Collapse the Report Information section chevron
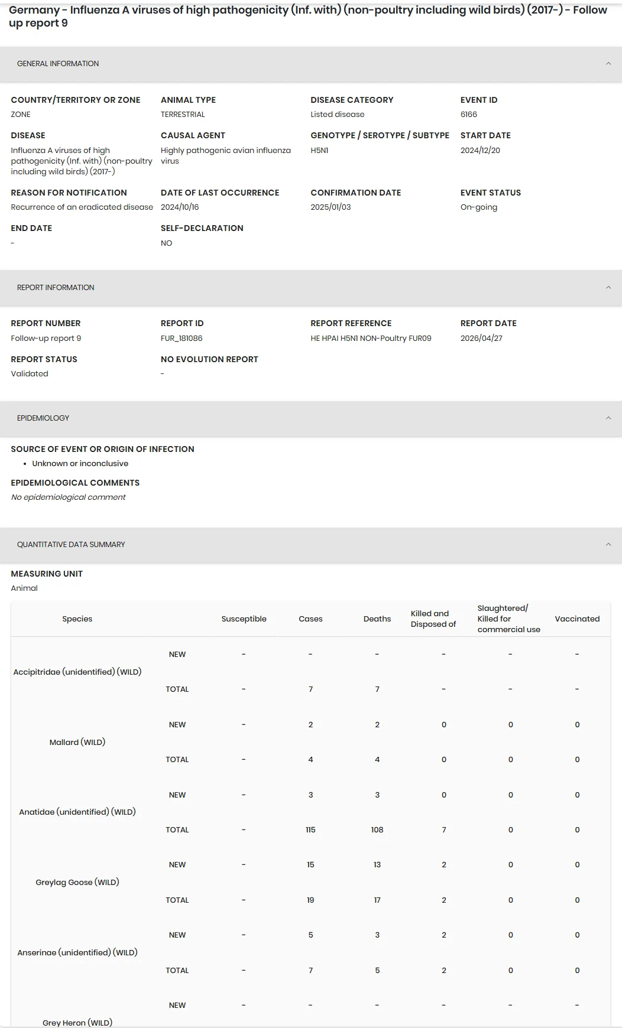Image resolution: width=622 pixels, height=1028 pixels. coord(608,288)
